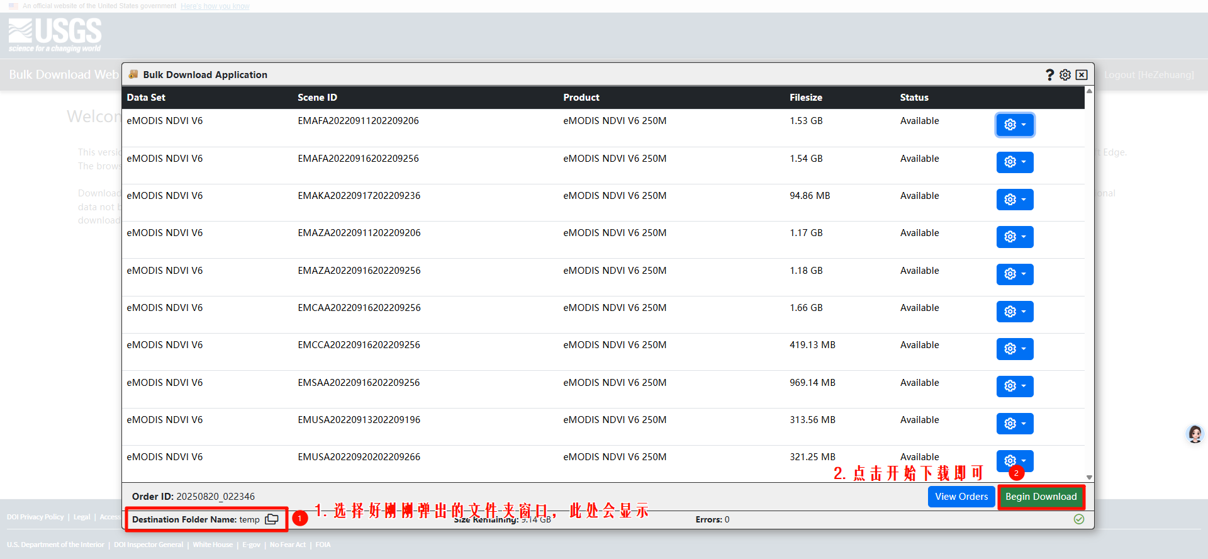Image resolution: width=1208 pixels, height=559 pixels.
Task: Open options dropdown for EMCAA20220916202209256
Action: coord(1015,312)
